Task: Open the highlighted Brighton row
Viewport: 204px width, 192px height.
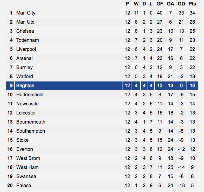Action: [102, 86]
